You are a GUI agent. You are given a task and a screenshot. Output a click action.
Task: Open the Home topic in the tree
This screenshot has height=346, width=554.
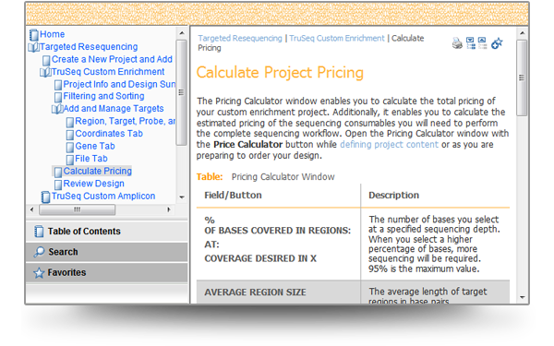53,34
